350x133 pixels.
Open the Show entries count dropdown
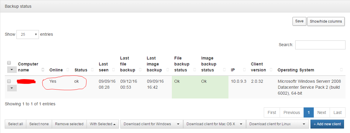coord(28,35)
